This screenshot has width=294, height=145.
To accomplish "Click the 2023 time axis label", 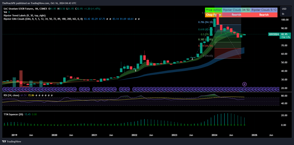I will [x=174, y=135].
